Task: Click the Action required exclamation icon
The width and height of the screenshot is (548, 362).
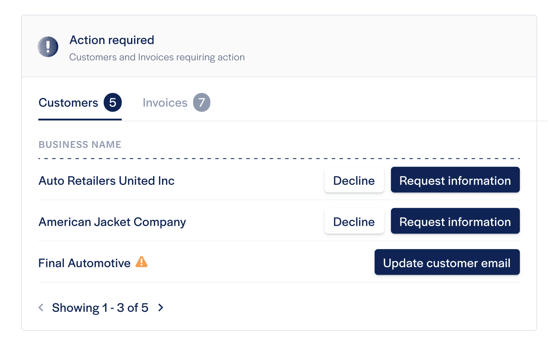Action: click(48, 47)
